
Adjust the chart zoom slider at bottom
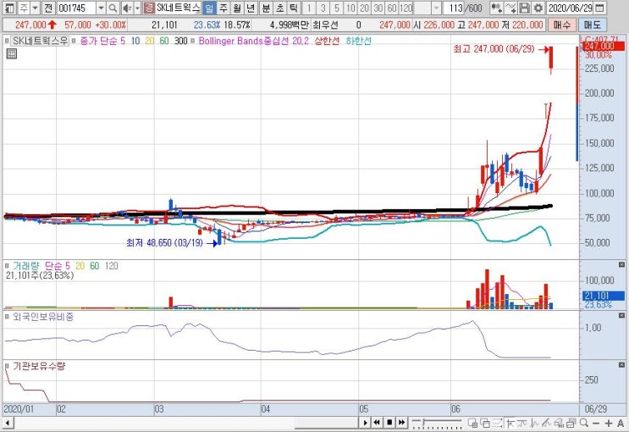(437, 423)
